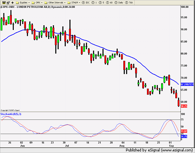The image size is (195, 153).
Task: Switch to the 1 minute interval
Action: click(x=94, y=2)
